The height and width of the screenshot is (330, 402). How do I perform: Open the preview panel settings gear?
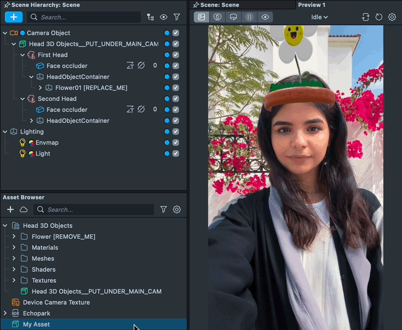[x=392, y=17]
